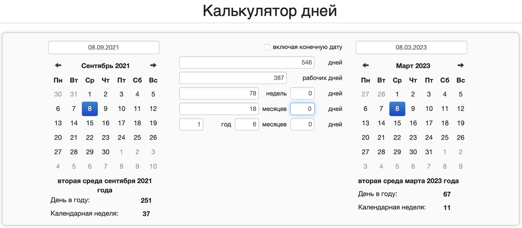The image size is (522, 228).
Task: Click 'Вс' weekday header in March calendar
Action: pyautogui.click(x=461, y=80)
